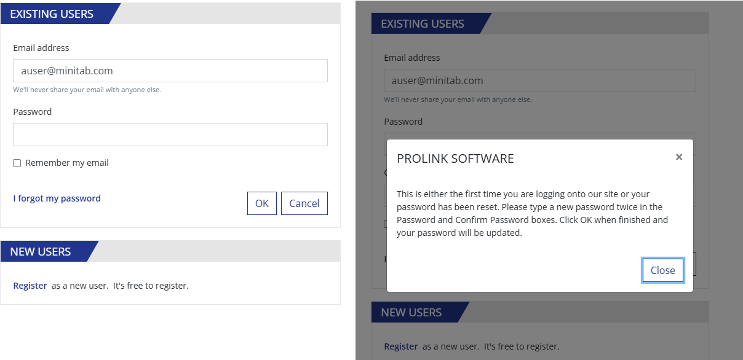The width and height of the screenshot is (743, 360).
Task: Click the dimmed EXISTING USERS header
Action: pyautogui.click(x=423, y=24)
